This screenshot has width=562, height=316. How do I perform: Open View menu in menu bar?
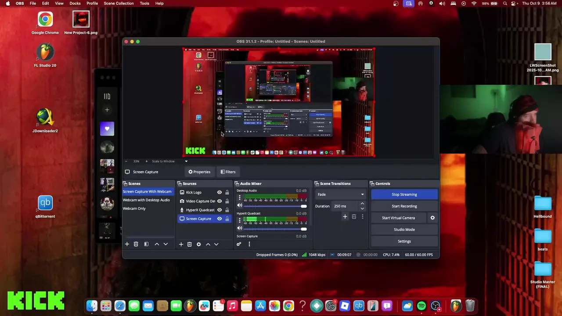point(59,3)
